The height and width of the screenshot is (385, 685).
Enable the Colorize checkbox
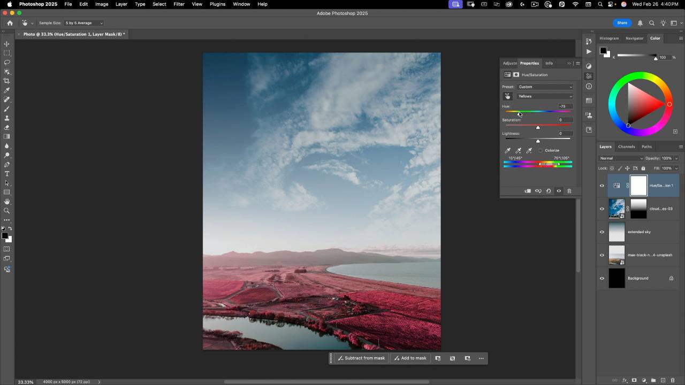(541, 151)
